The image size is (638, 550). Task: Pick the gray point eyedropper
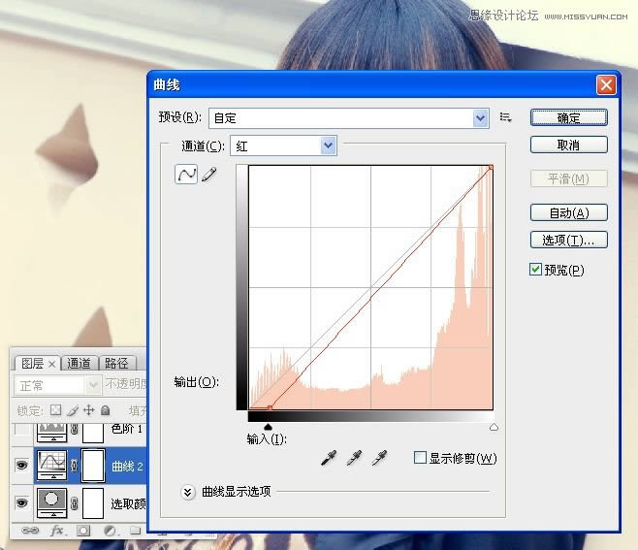coord(355,458)
